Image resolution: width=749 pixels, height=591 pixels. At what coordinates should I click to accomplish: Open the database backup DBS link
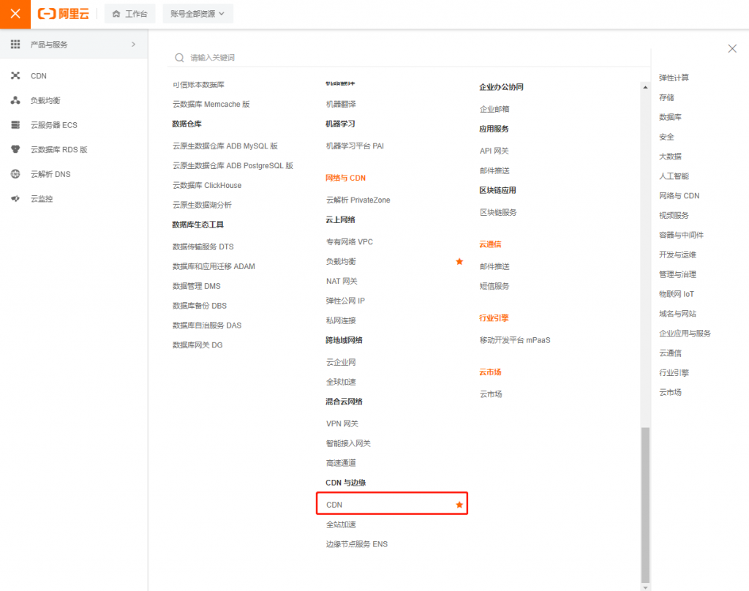click(x=200, y=306)
